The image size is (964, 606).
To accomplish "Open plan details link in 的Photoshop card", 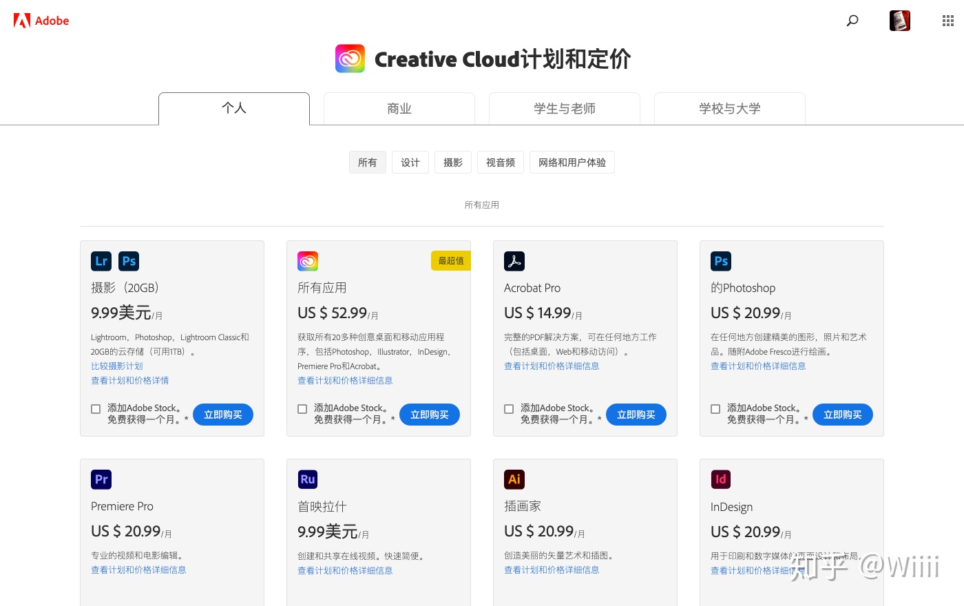I will 758,366.
